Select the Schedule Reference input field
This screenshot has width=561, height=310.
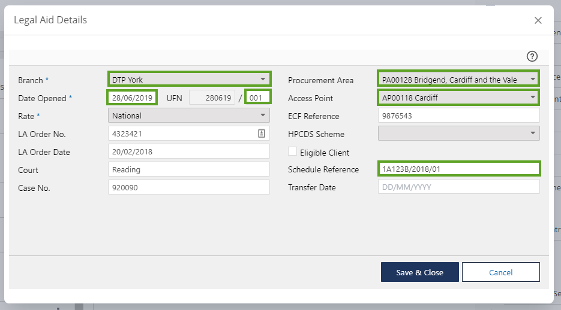pyautogui.click(x=458, y=169)
